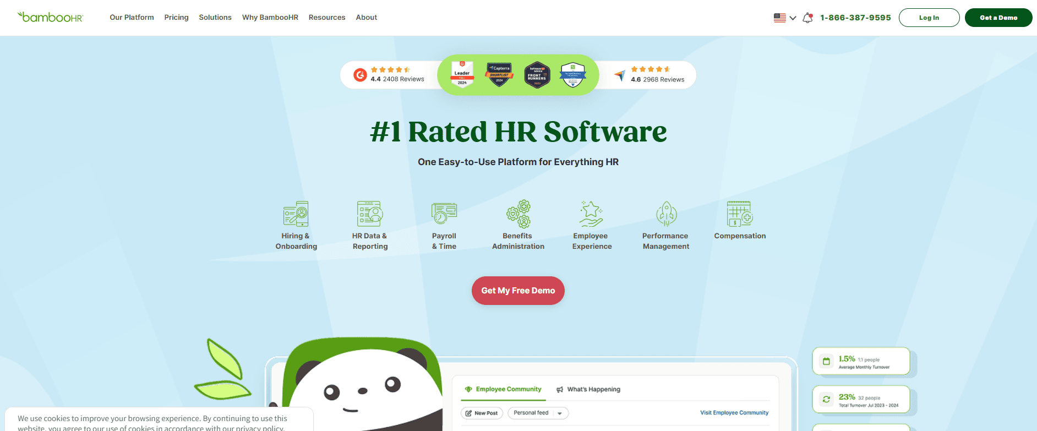This screenshot has width=1037, height=431.
Task: Follow the Visit Employee Community link
Action: click(734, 413)
